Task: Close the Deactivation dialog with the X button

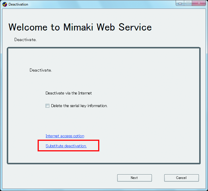Action: click(199, 3)
